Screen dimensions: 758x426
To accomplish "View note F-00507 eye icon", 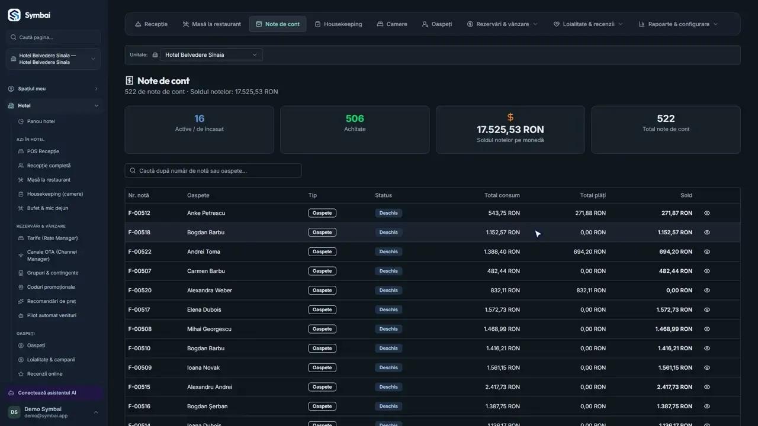I will pyautogui.click(x=707, y=271).
